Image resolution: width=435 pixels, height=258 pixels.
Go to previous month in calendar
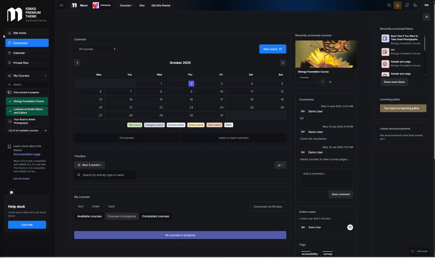pyautogui.click(x=77, y=63)
